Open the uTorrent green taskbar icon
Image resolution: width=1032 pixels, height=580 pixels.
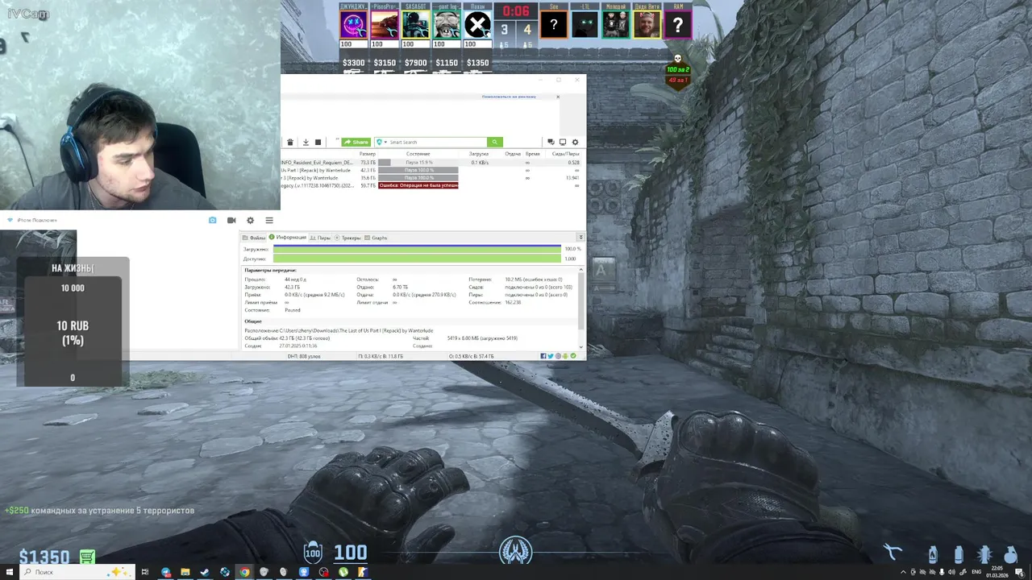343,572
